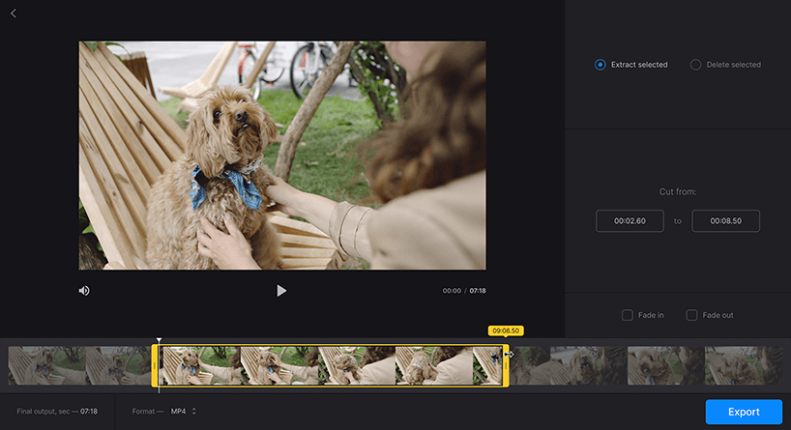Enable the Fade out checkbox

(691, 315)
